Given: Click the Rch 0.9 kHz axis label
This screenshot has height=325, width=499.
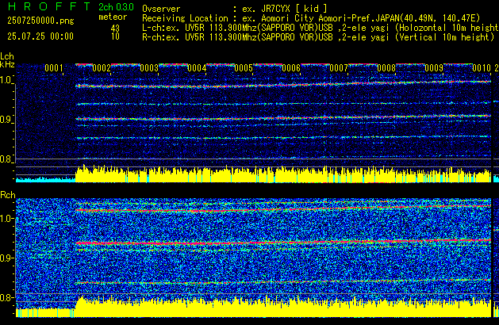Looking at the screenshot, I should click(x=7, y=258).
